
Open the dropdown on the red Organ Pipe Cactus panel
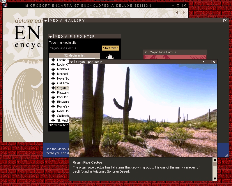pyautogui.click(x=146, y=52)
